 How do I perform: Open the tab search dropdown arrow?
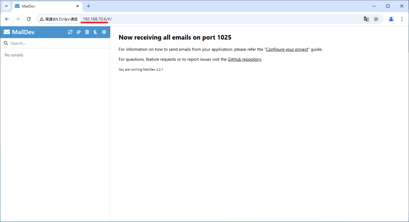pos(6,6)
